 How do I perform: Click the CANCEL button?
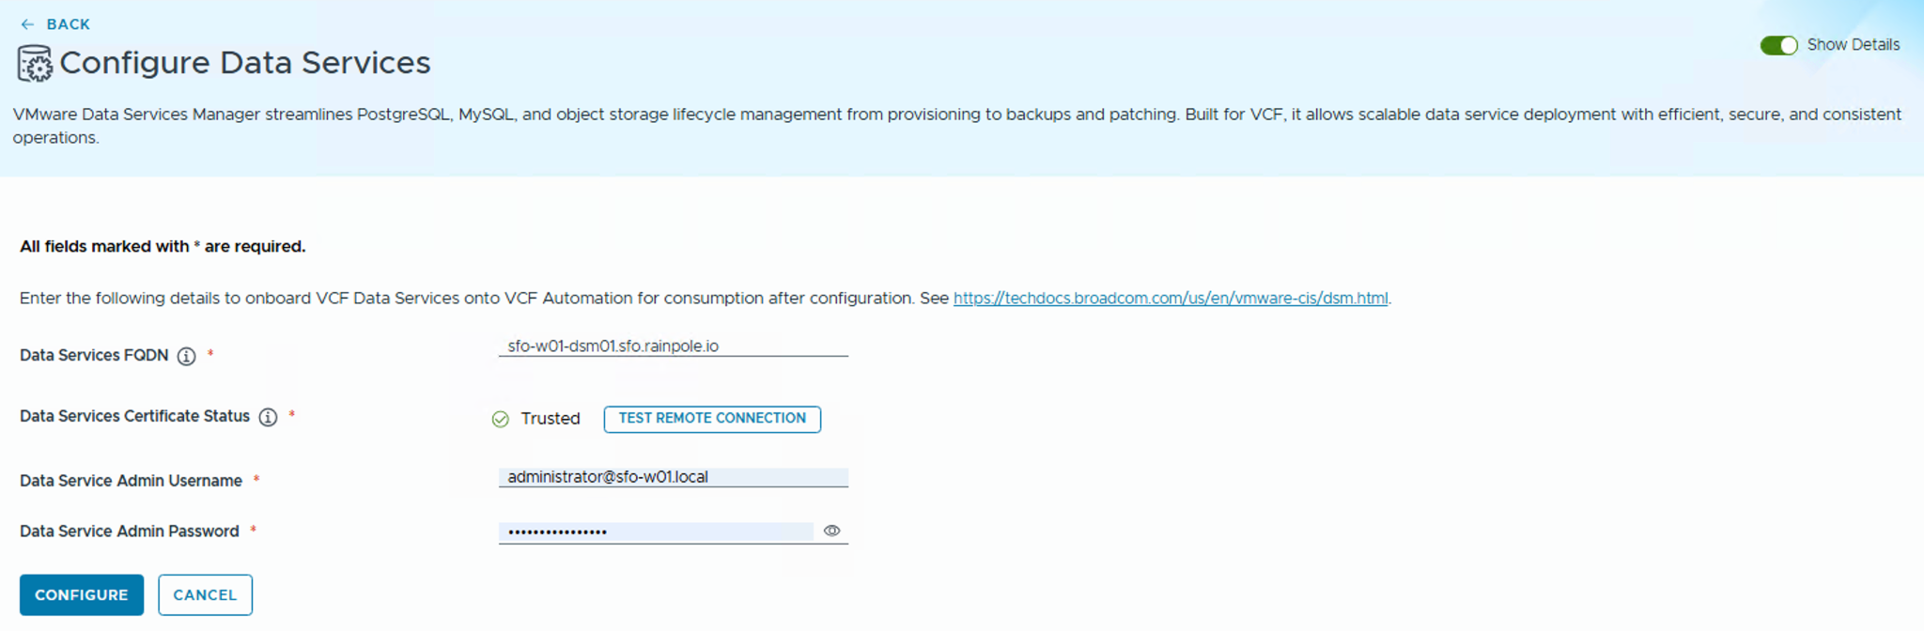click(x=205, y=594)
